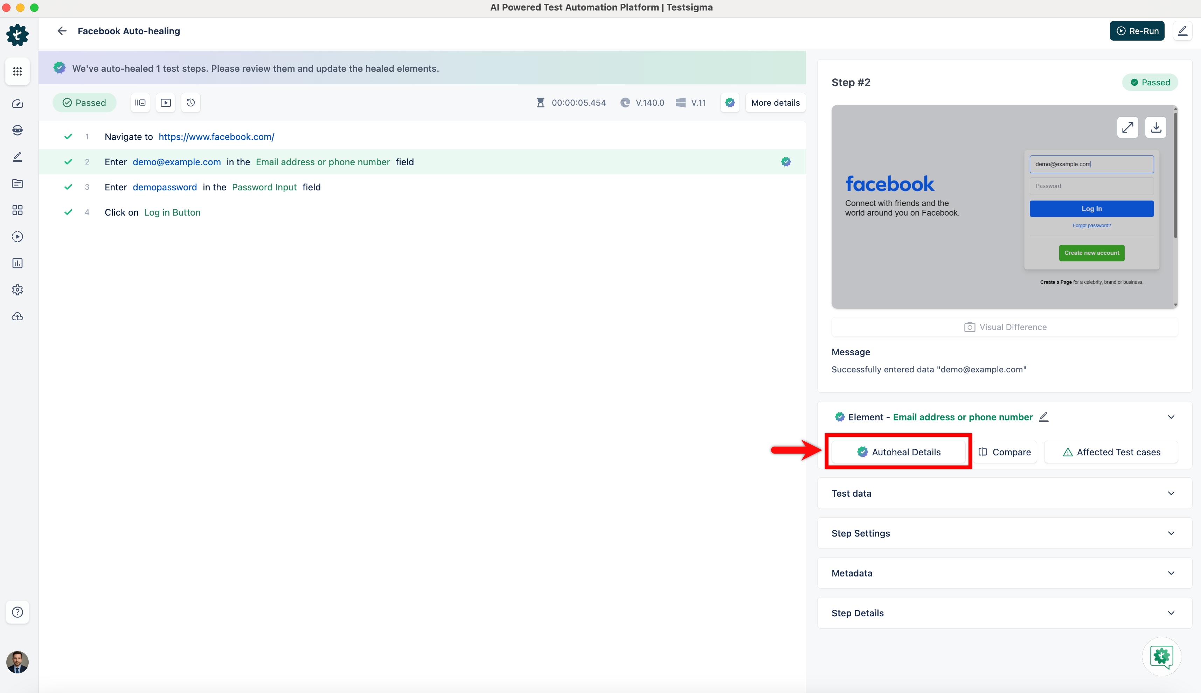Image resolution: width=1201 pixels, height=693 pixels.
Task: Expand the Metadata section
Action: (1171, 574)
